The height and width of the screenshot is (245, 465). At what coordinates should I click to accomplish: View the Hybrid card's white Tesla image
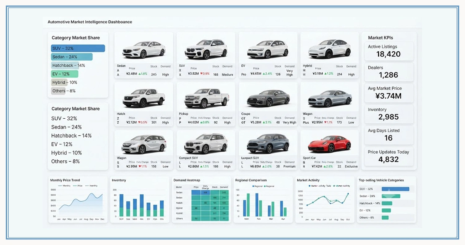click(x=330, y=49)
